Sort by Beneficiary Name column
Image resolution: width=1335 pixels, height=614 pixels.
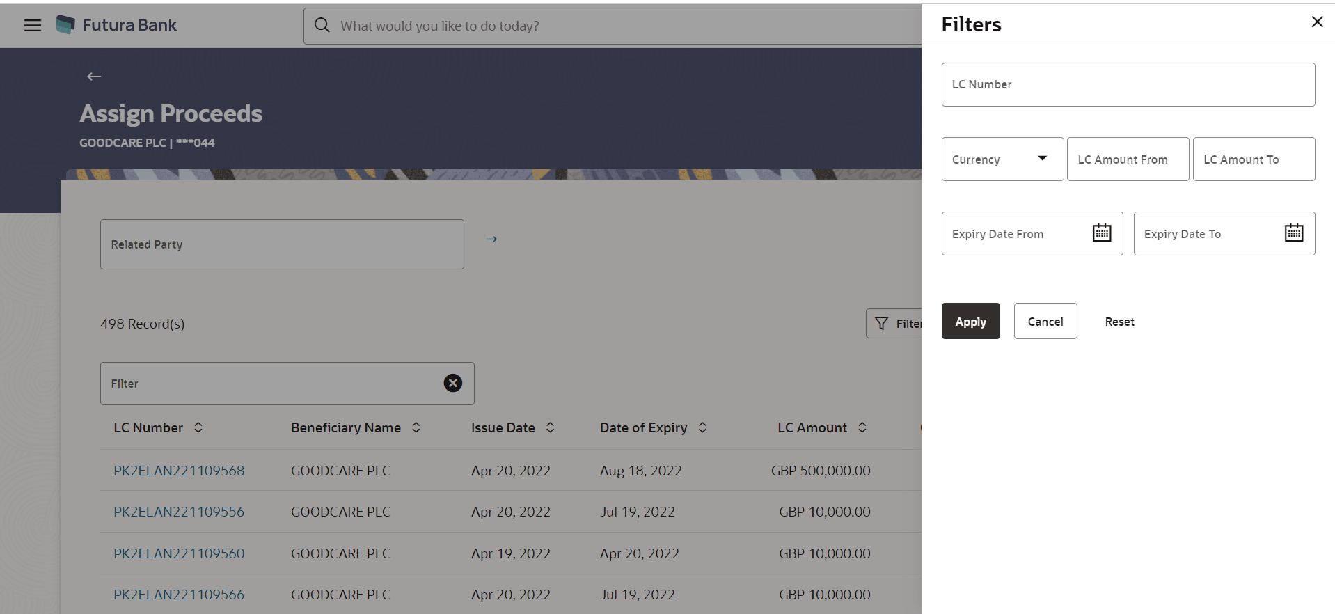[416, 427]
